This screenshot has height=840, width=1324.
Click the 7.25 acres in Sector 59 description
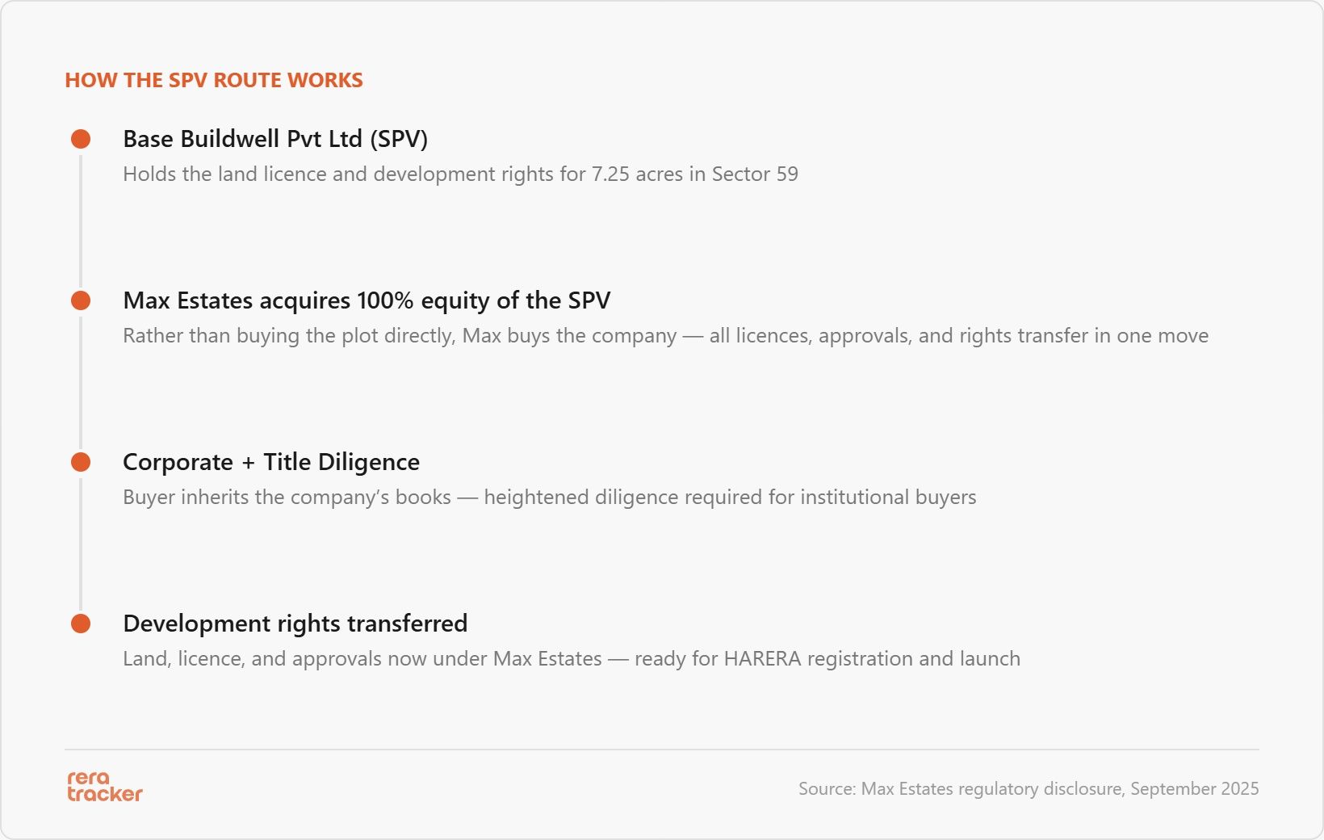[460, 174]
